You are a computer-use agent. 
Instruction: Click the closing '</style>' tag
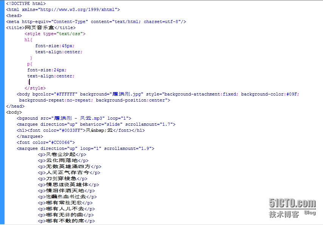coord(35,88)
